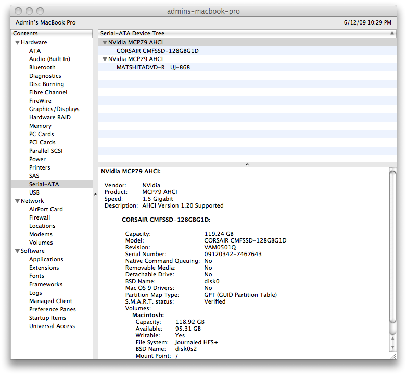This screenshot has height=375, width=407.
Task: Click the scroll down arrow in details pane
Action: (392, 347)
